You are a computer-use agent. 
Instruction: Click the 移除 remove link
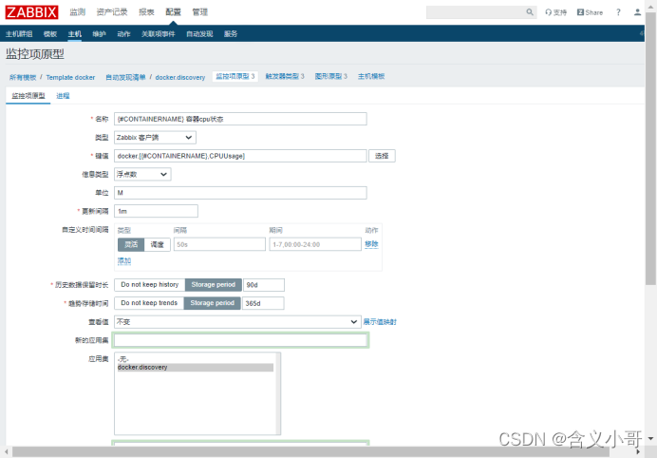(371, 243)
